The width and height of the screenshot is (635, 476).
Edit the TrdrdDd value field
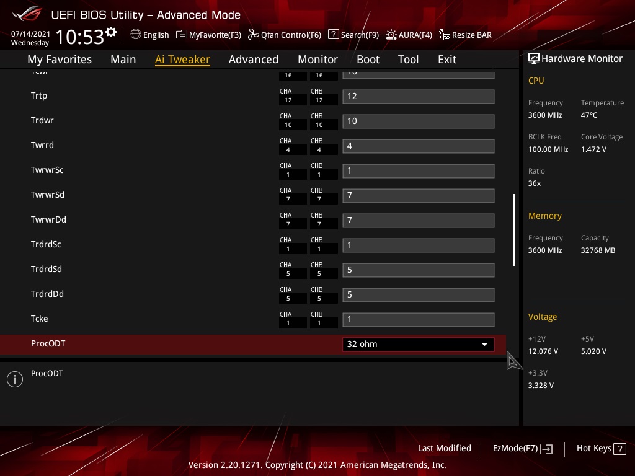[x=419, y=294]
